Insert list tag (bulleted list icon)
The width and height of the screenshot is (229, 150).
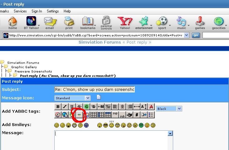pyautogui.click(x=151, y=115)
